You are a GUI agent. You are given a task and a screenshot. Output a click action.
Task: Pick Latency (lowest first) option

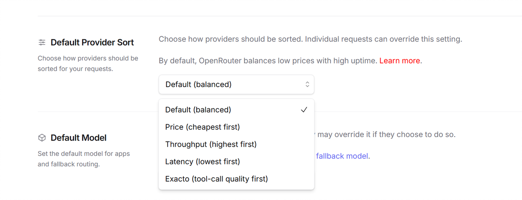coord(236,162)
